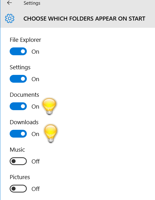Click the lightbulb beside the Downloads toggle
Screen dimensions: 155x200
[51, 134]
